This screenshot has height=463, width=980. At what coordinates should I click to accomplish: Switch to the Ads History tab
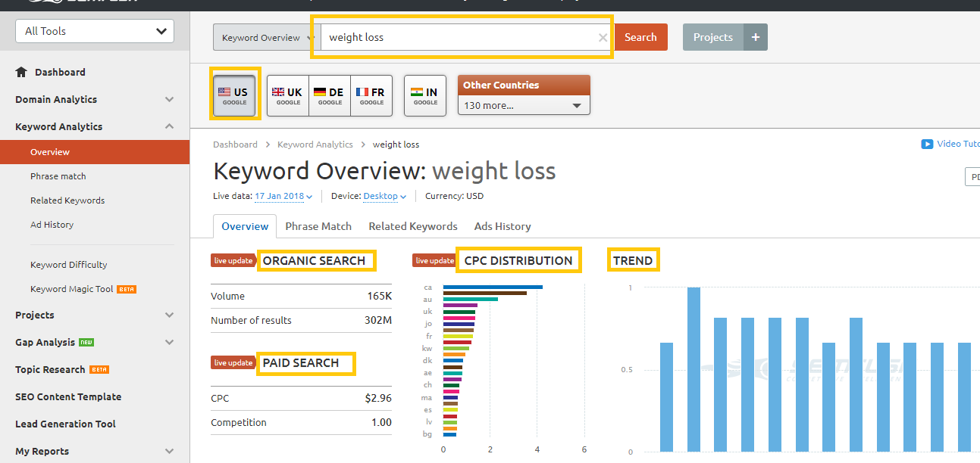pos(503,226)
